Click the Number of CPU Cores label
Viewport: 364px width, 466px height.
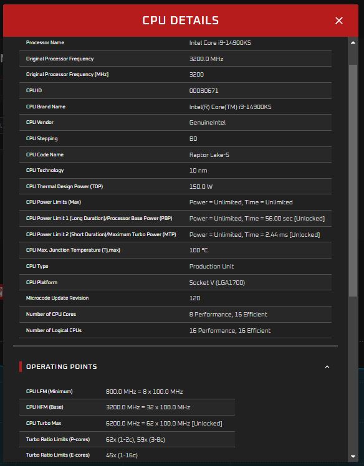(x=51, y=314)
